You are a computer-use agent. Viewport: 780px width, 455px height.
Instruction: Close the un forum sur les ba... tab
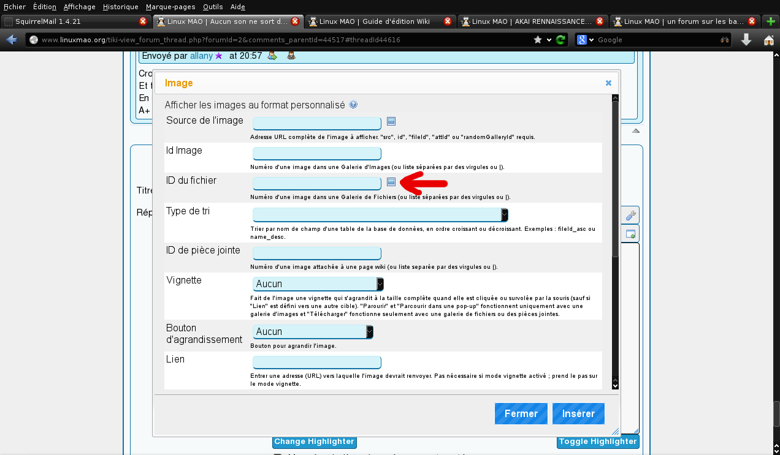click(751, 21)
